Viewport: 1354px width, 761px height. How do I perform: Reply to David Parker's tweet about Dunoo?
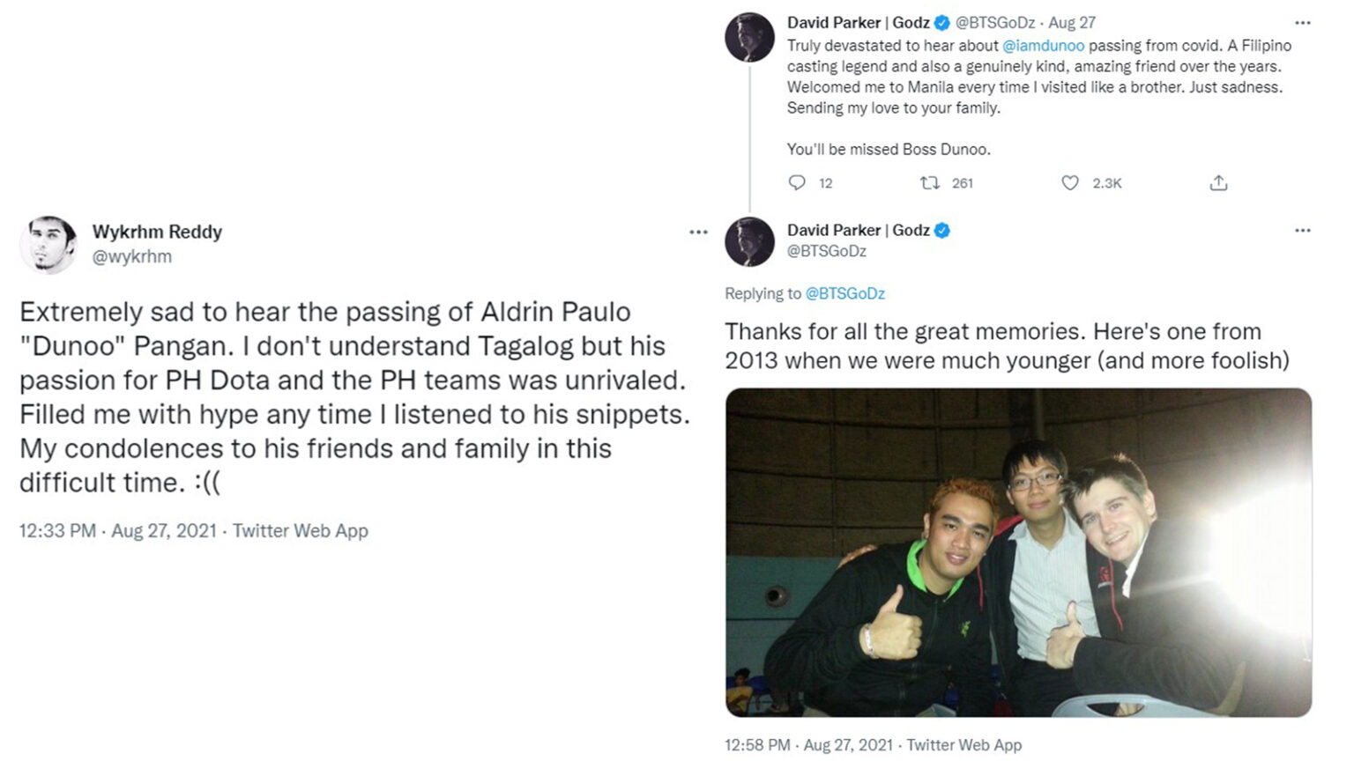(798, 182)
